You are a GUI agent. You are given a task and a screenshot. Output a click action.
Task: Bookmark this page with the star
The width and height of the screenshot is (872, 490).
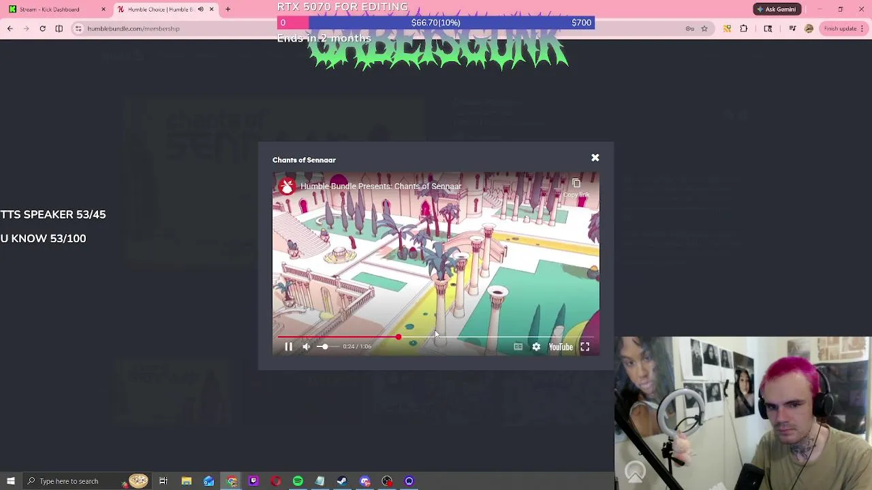(704, 29)
